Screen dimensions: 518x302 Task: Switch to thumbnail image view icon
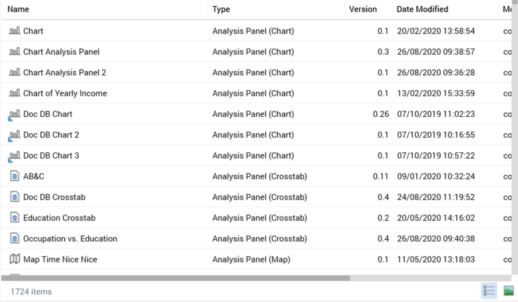[x=508, y=292]
